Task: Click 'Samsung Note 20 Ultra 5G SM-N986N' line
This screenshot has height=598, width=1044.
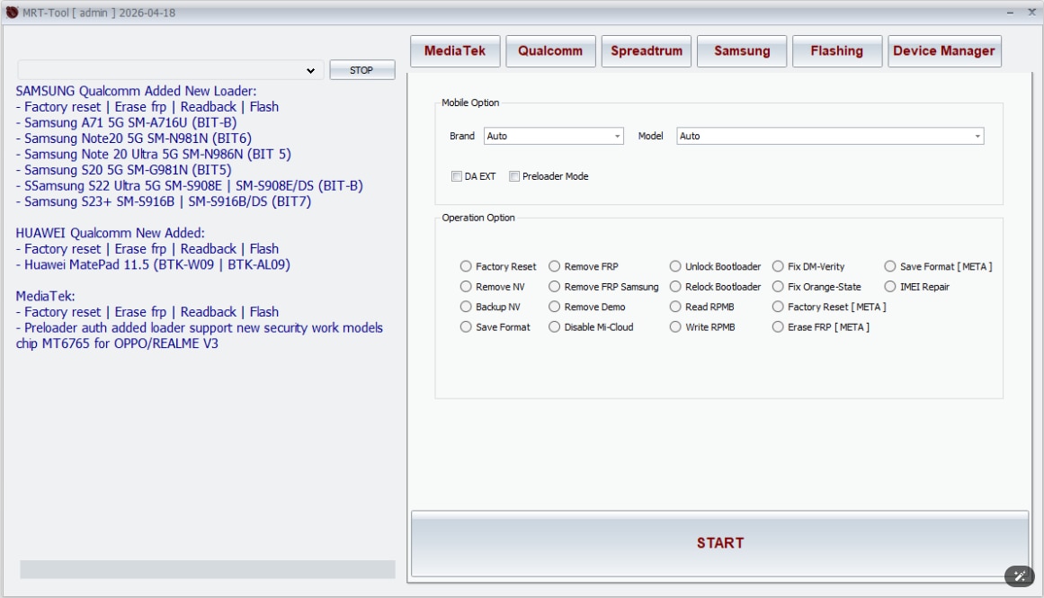Action: tap(153, 155)
